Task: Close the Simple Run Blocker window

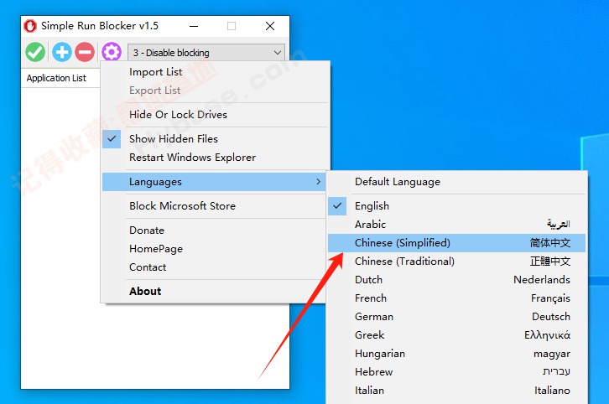Action: [270, 26]
